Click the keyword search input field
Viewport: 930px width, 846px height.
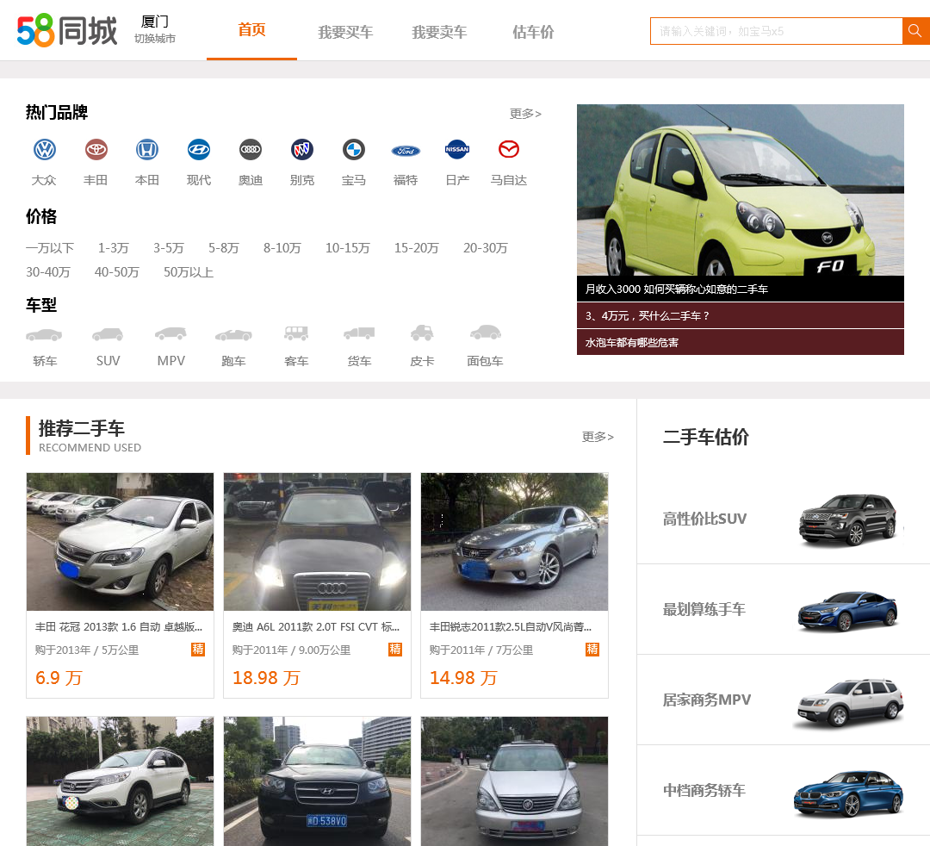tap(777, 31)
